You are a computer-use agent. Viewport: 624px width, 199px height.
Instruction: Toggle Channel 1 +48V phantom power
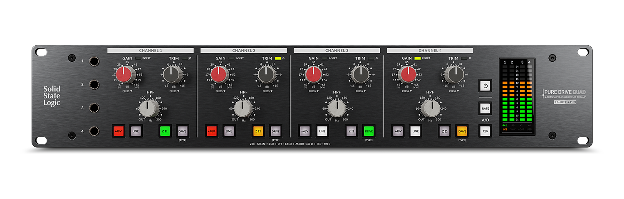pos(119,131)
